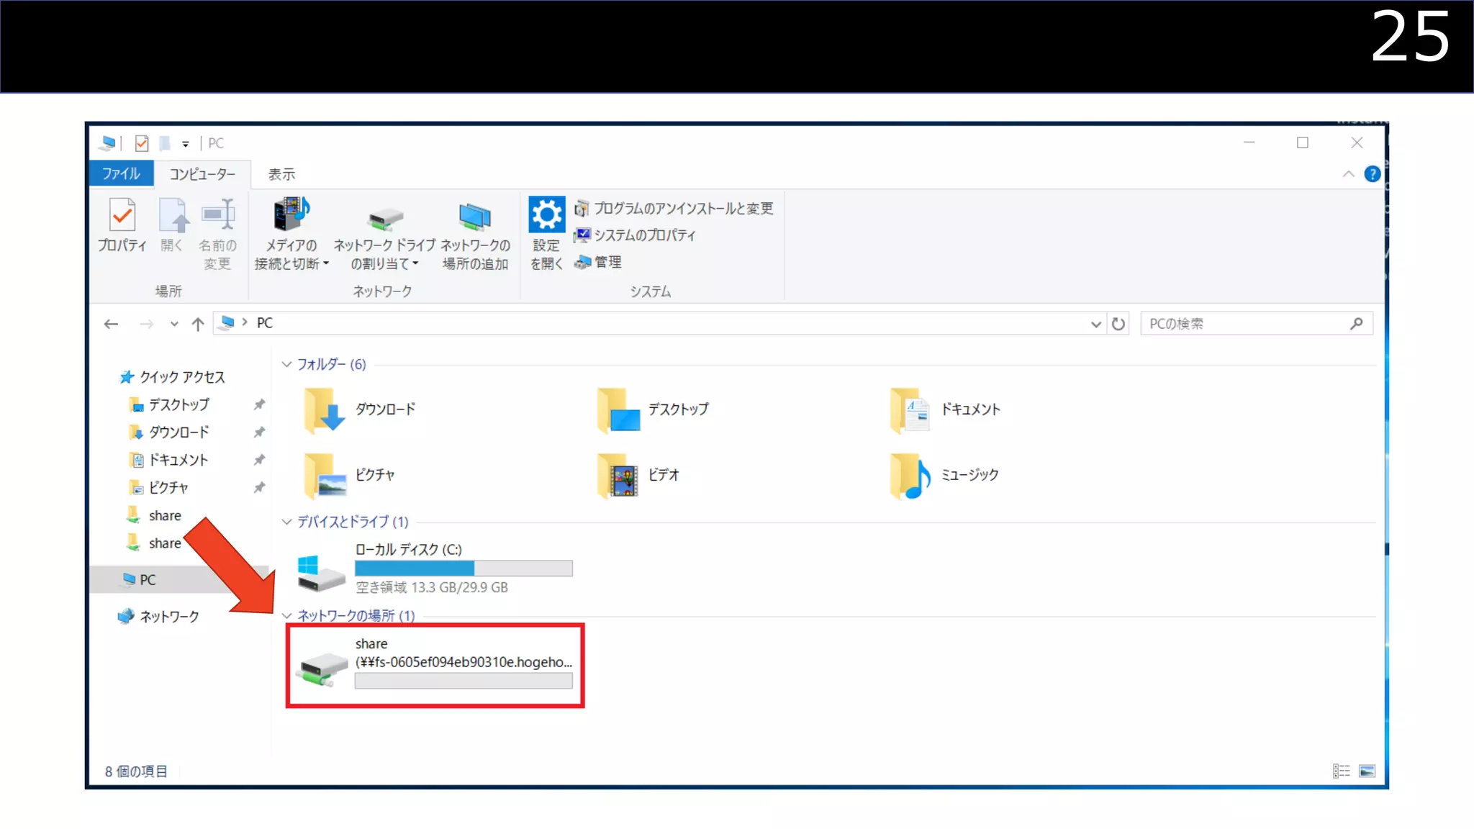Open Settings via 設定を開く gear icon

(546, 215)
